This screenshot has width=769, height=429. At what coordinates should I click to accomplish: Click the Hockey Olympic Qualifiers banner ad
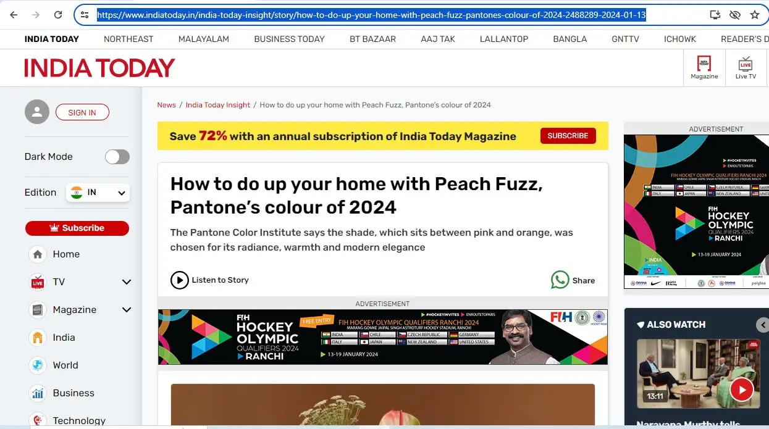383,337
